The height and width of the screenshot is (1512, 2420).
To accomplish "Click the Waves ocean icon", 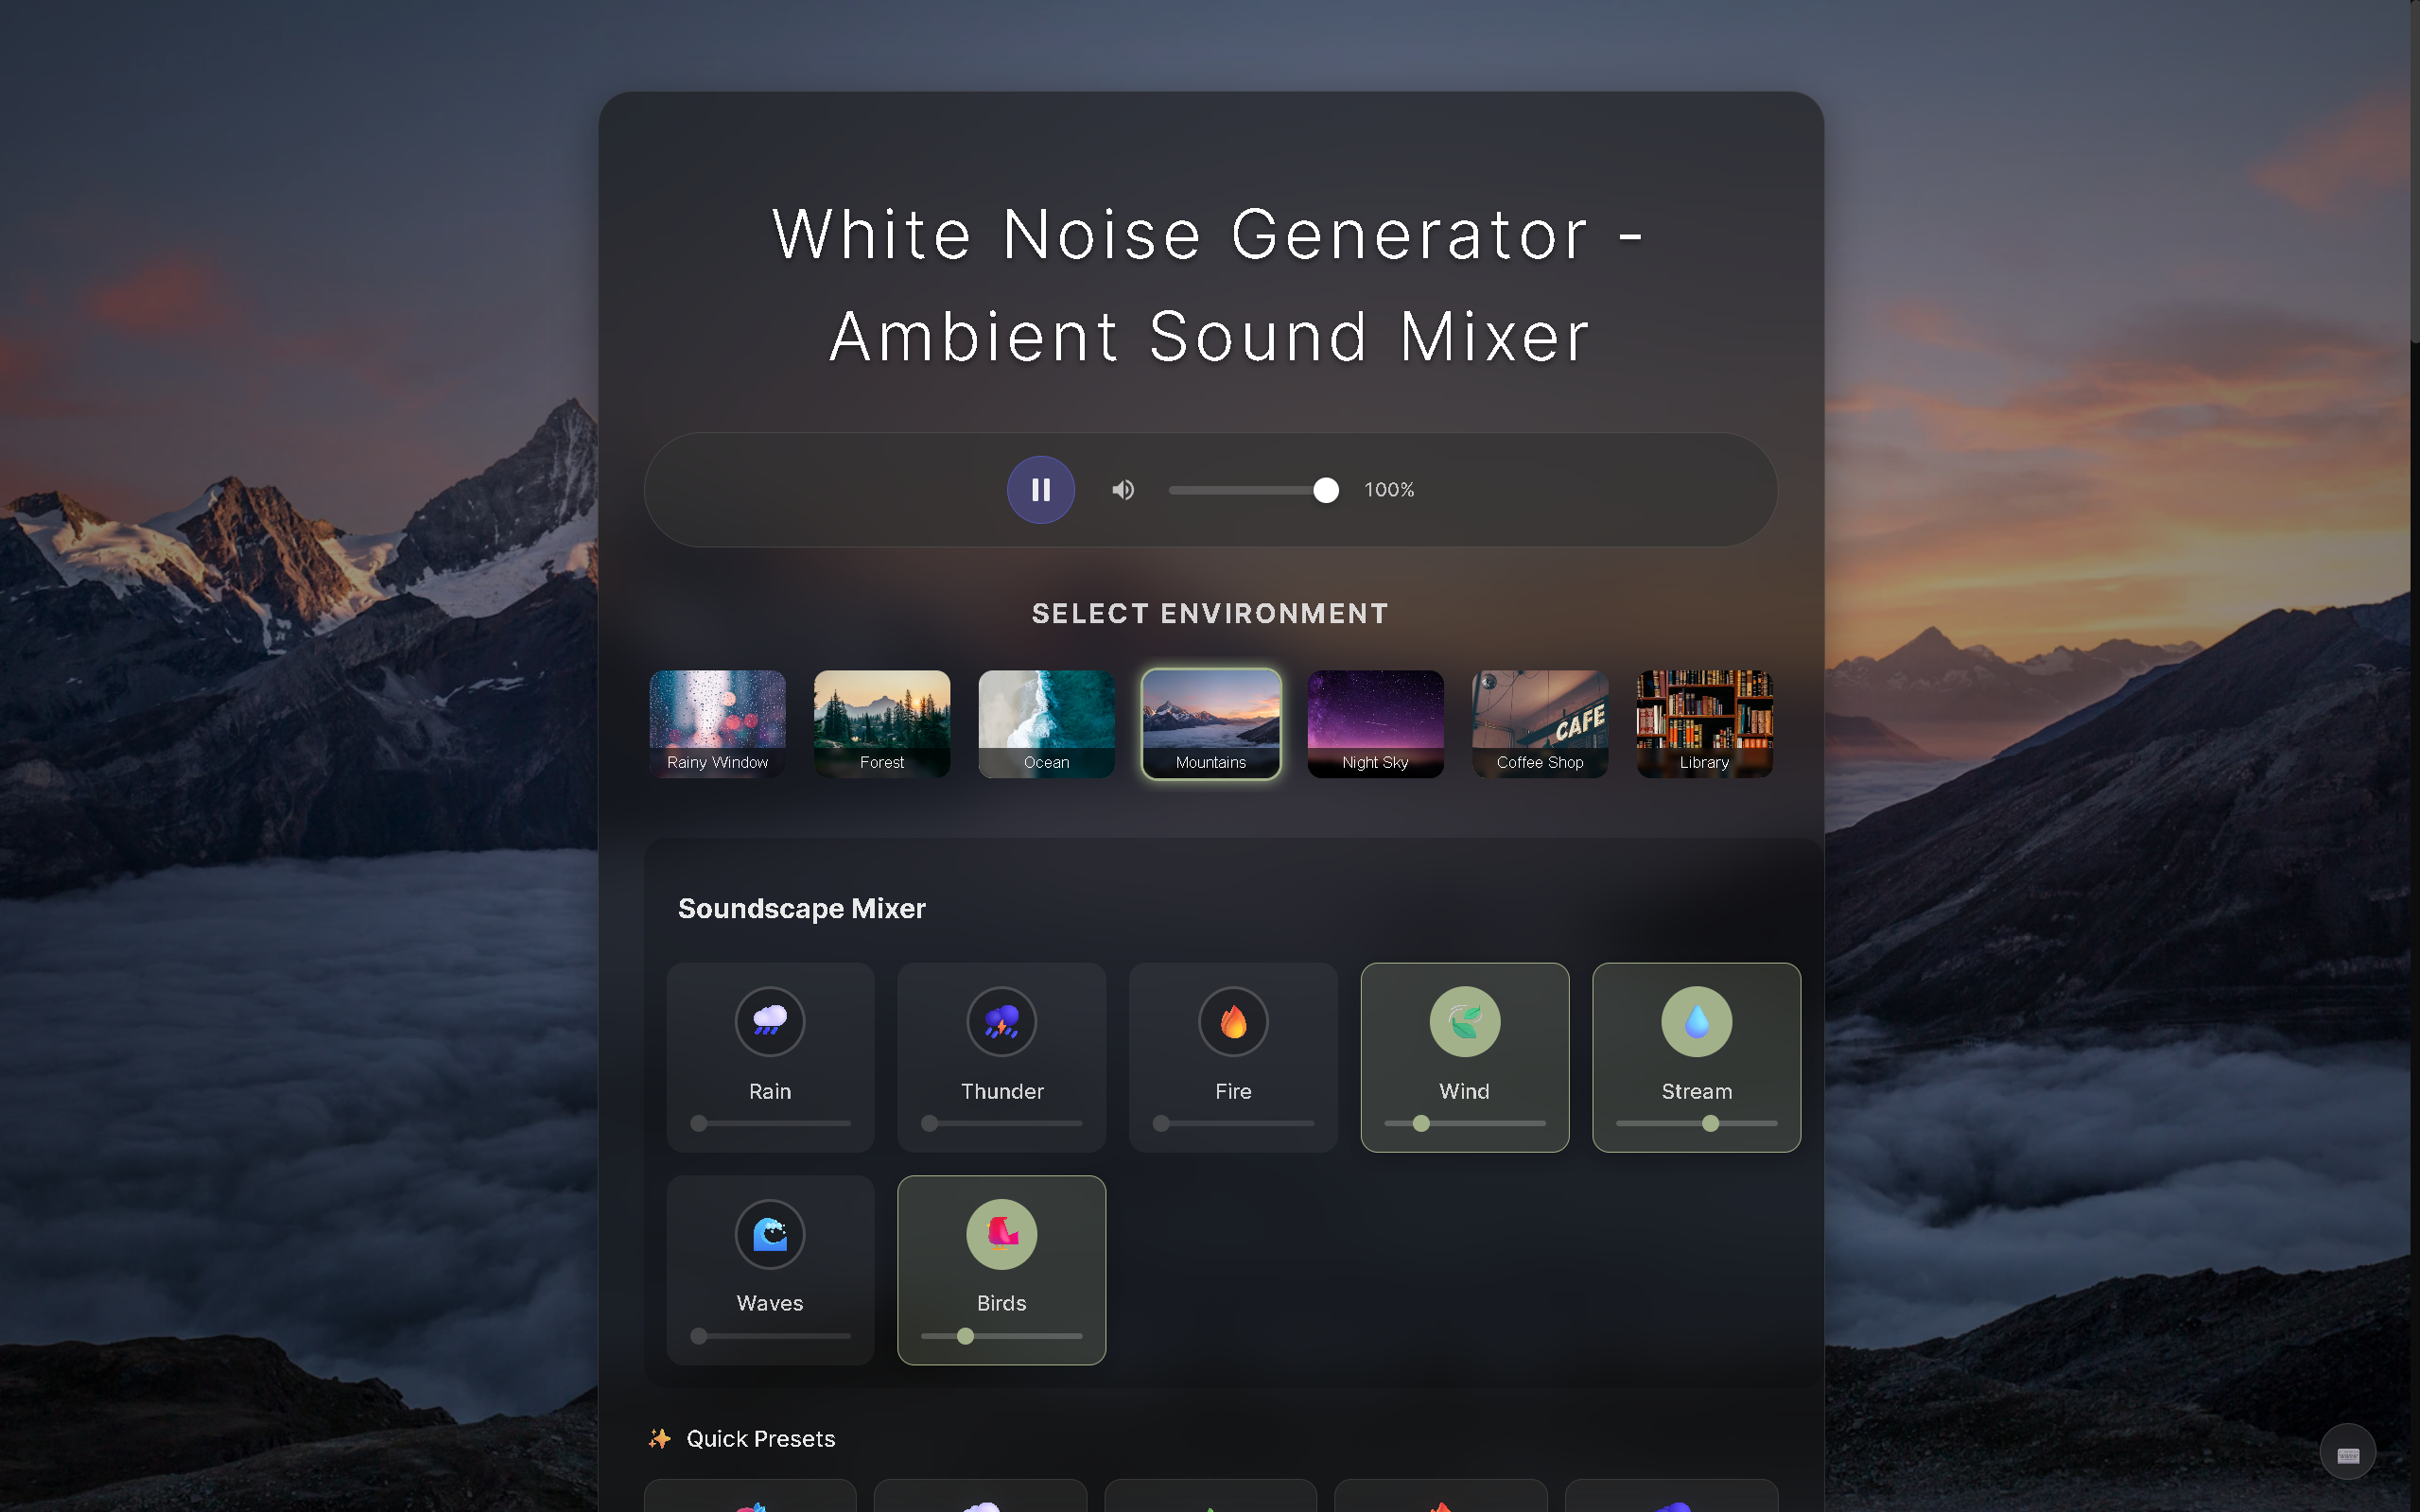I will click(x=770, y=1234).
